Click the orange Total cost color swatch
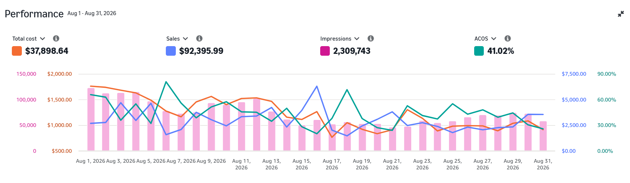630x183 pixels. [17, 51]
